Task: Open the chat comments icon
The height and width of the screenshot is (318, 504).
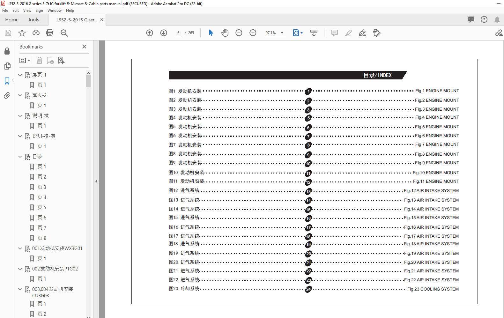Action: 471,19
